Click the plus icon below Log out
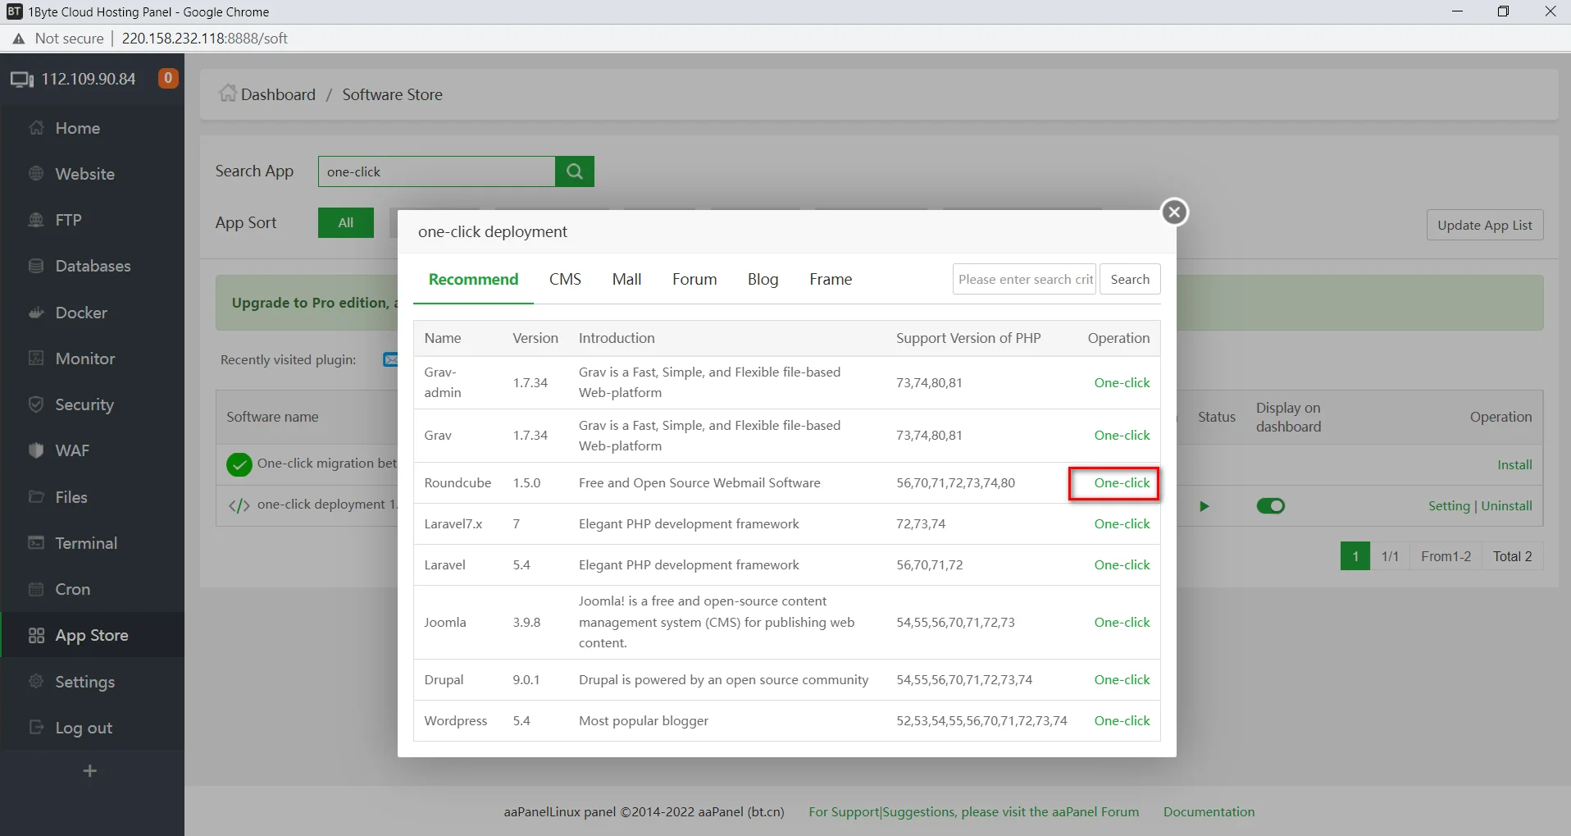 [x=90, y=770]
